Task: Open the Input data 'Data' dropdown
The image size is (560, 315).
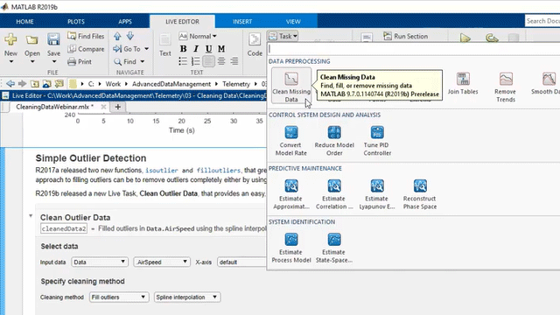Action: coord(100,262)
